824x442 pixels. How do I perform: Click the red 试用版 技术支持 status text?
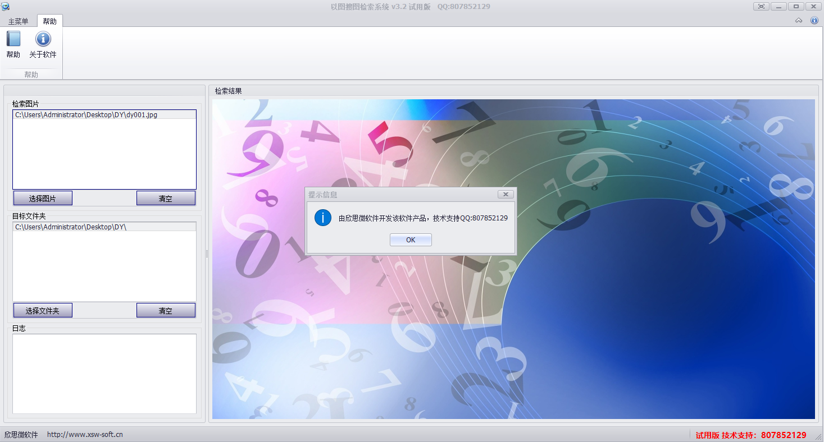coord(750,435)
